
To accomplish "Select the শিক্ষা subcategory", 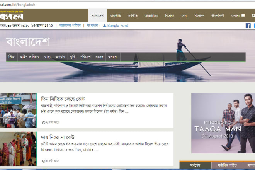I will tap(12, 57).
